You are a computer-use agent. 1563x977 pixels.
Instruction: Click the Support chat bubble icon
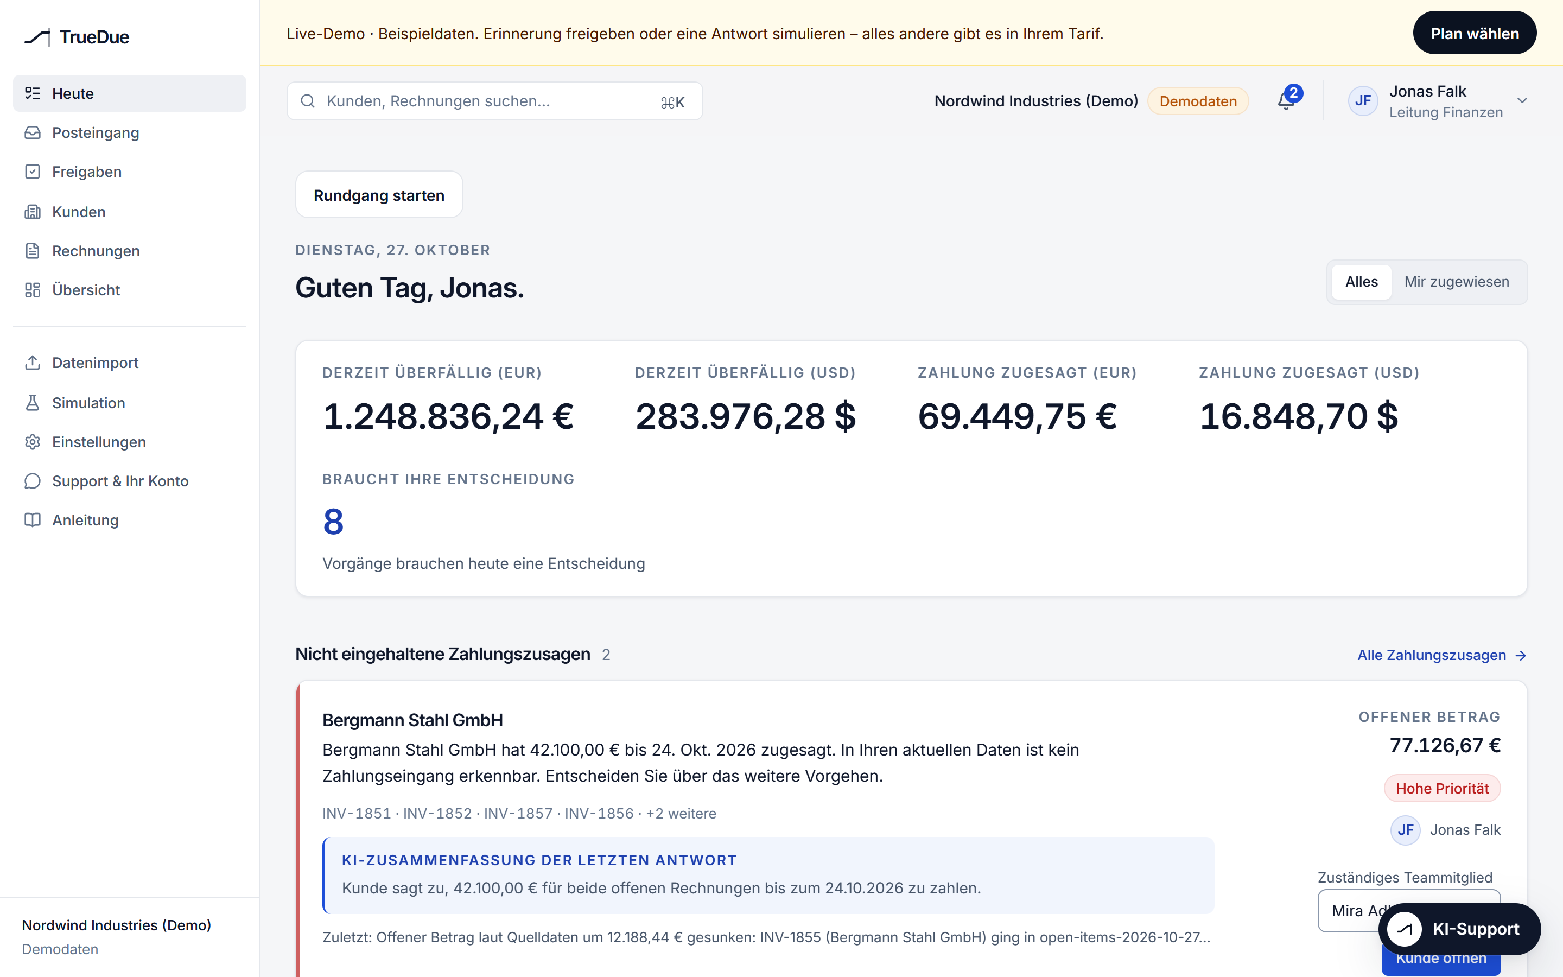tap(33, 481)
